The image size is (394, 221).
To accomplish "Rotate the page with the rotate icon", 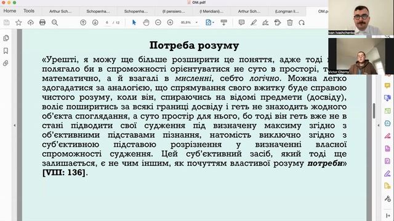I will click(x=302, y=23).
